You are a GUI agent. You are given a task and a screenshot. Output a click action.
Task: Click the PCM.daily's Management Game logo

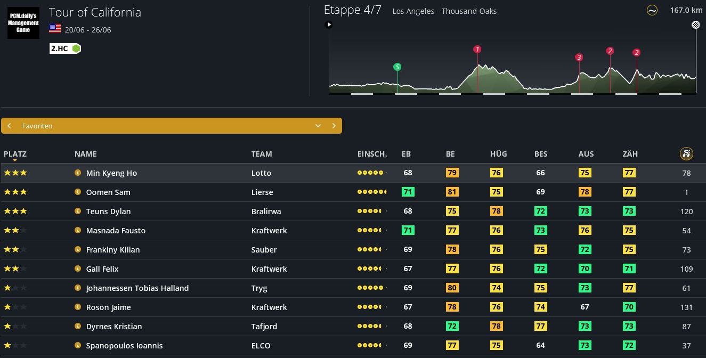(x=23, y=23)
